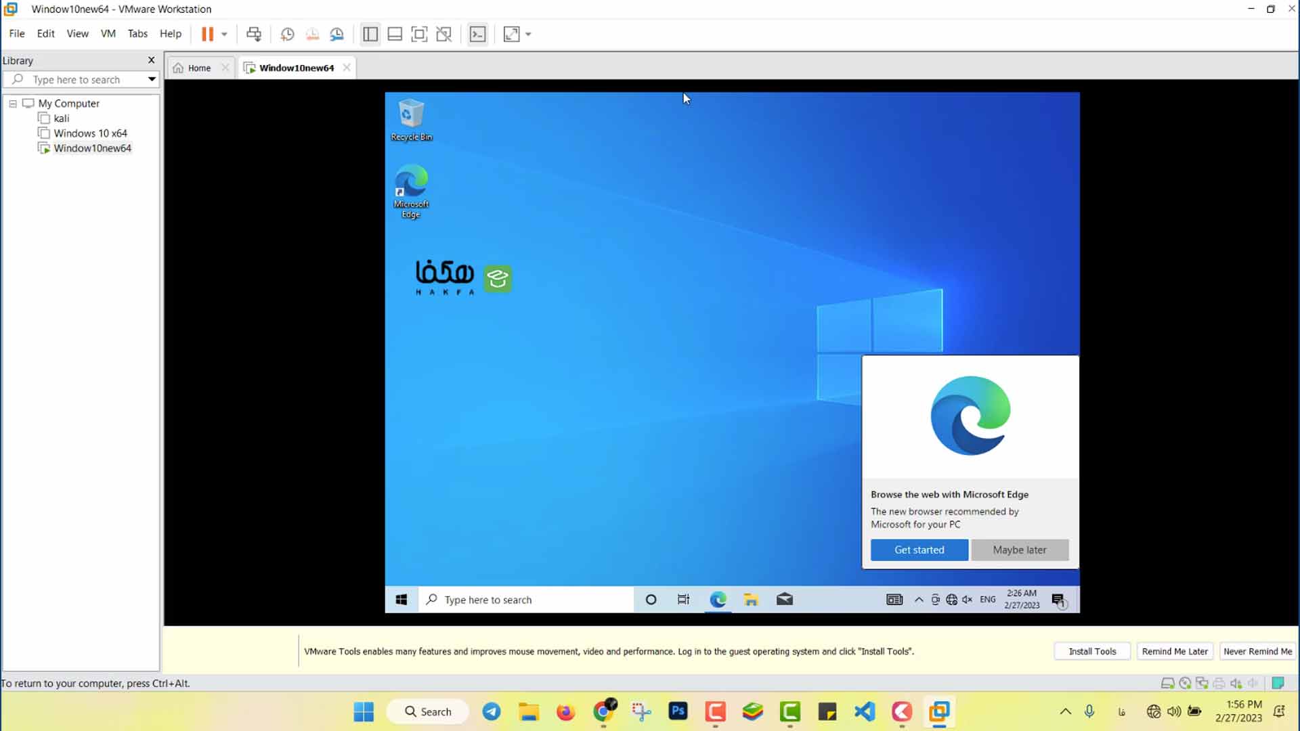Toggle the library sidebar view
The height and width of the screenshot is (731, 1300).
point(370,34)
